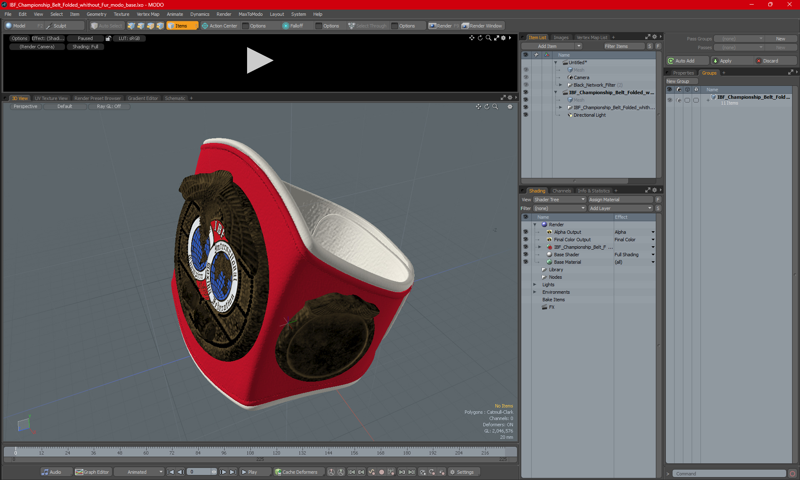Open Add Layer dropdown
Image resolution: width=800 pixels, height=480 pixels.
[x=620, y=208]
